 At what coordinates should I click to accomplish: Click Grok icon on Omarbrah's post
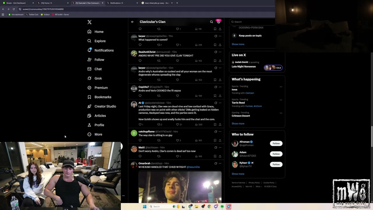[216, 163]
